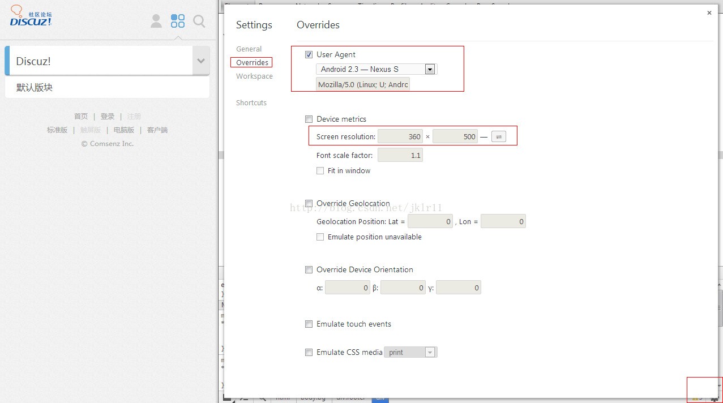Open the Shortcuts settings tab

[251, 103]
